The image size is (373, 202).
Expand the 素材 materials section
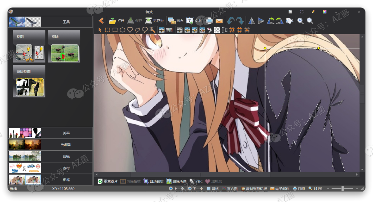point(50,168)
